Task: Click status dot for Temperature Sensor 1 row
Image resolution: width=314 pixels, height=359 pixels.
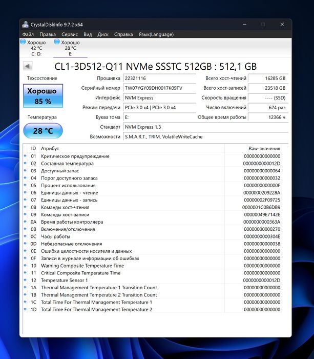Action: pyautogui.click(x=25, y=280)
